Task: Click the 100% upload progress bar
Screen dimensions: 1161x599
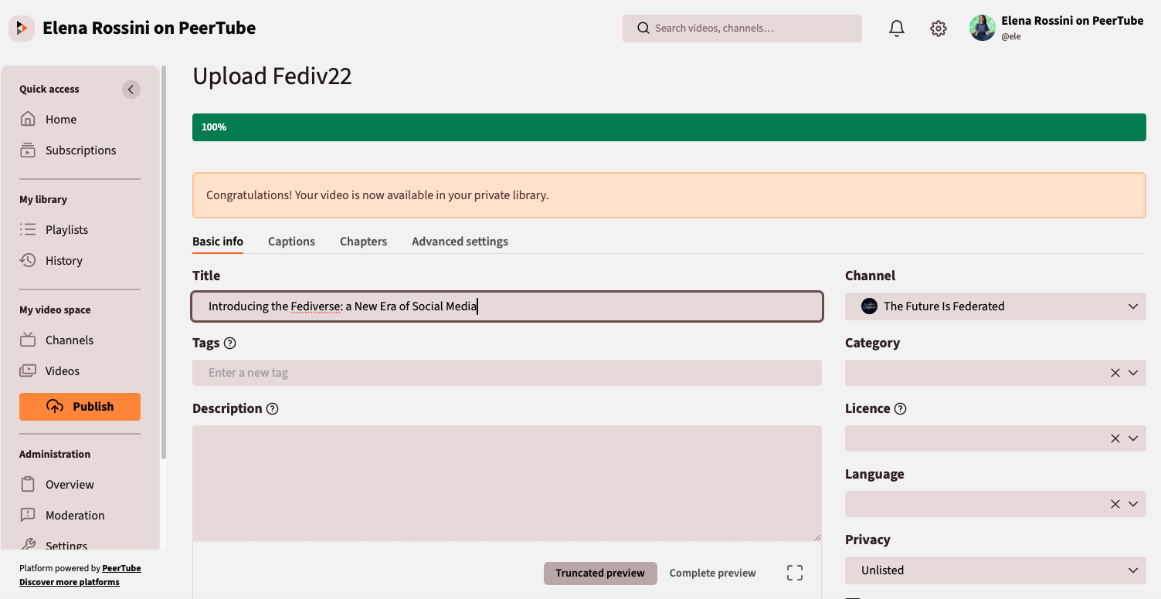Action: pyautogui.click(x=669, y=127)
